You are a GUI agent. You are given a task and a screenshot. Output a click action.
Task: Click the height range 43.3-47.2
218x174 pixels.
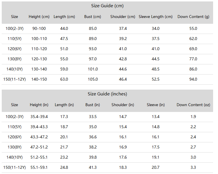(x=39, y=137)
